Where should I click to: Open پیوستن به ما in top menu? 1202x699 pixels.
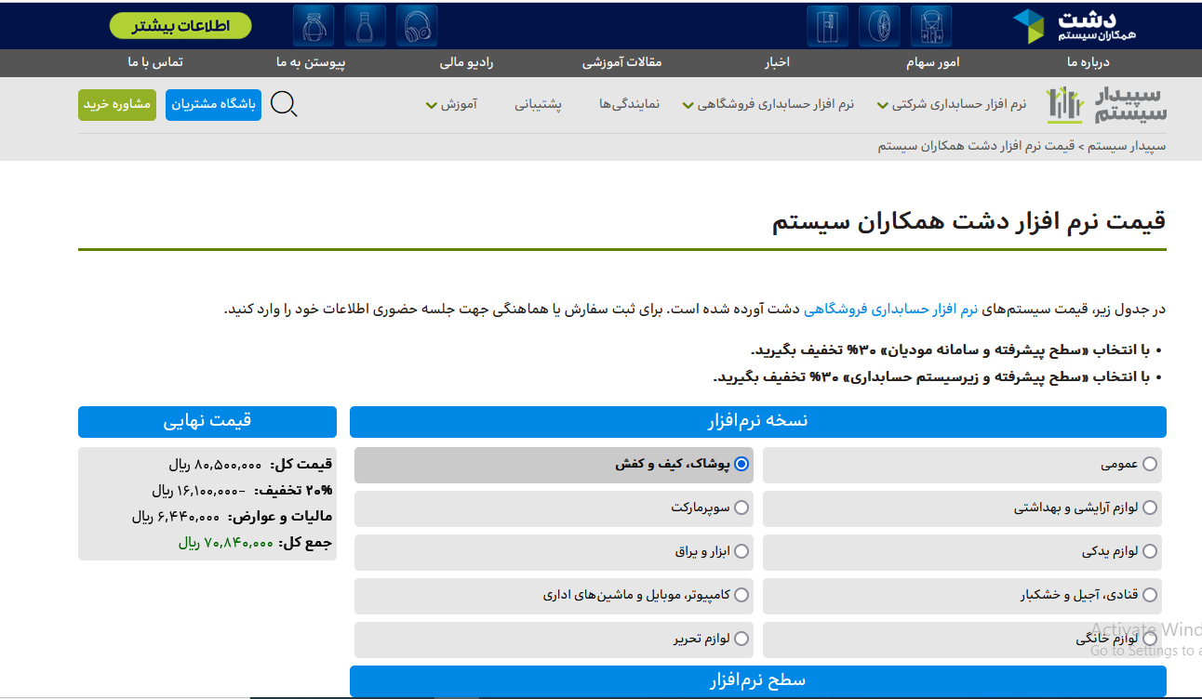[311, 62]
